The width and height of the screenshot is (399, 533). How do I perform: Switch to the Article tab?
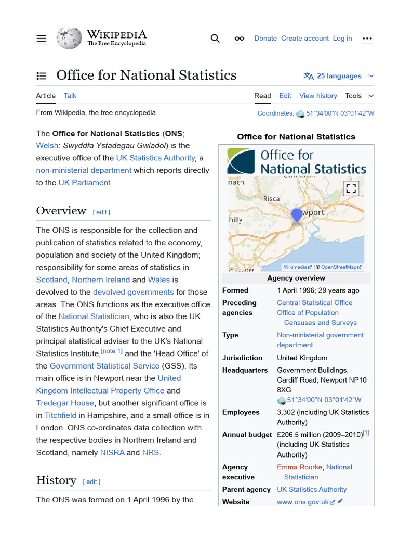[46, 96]
